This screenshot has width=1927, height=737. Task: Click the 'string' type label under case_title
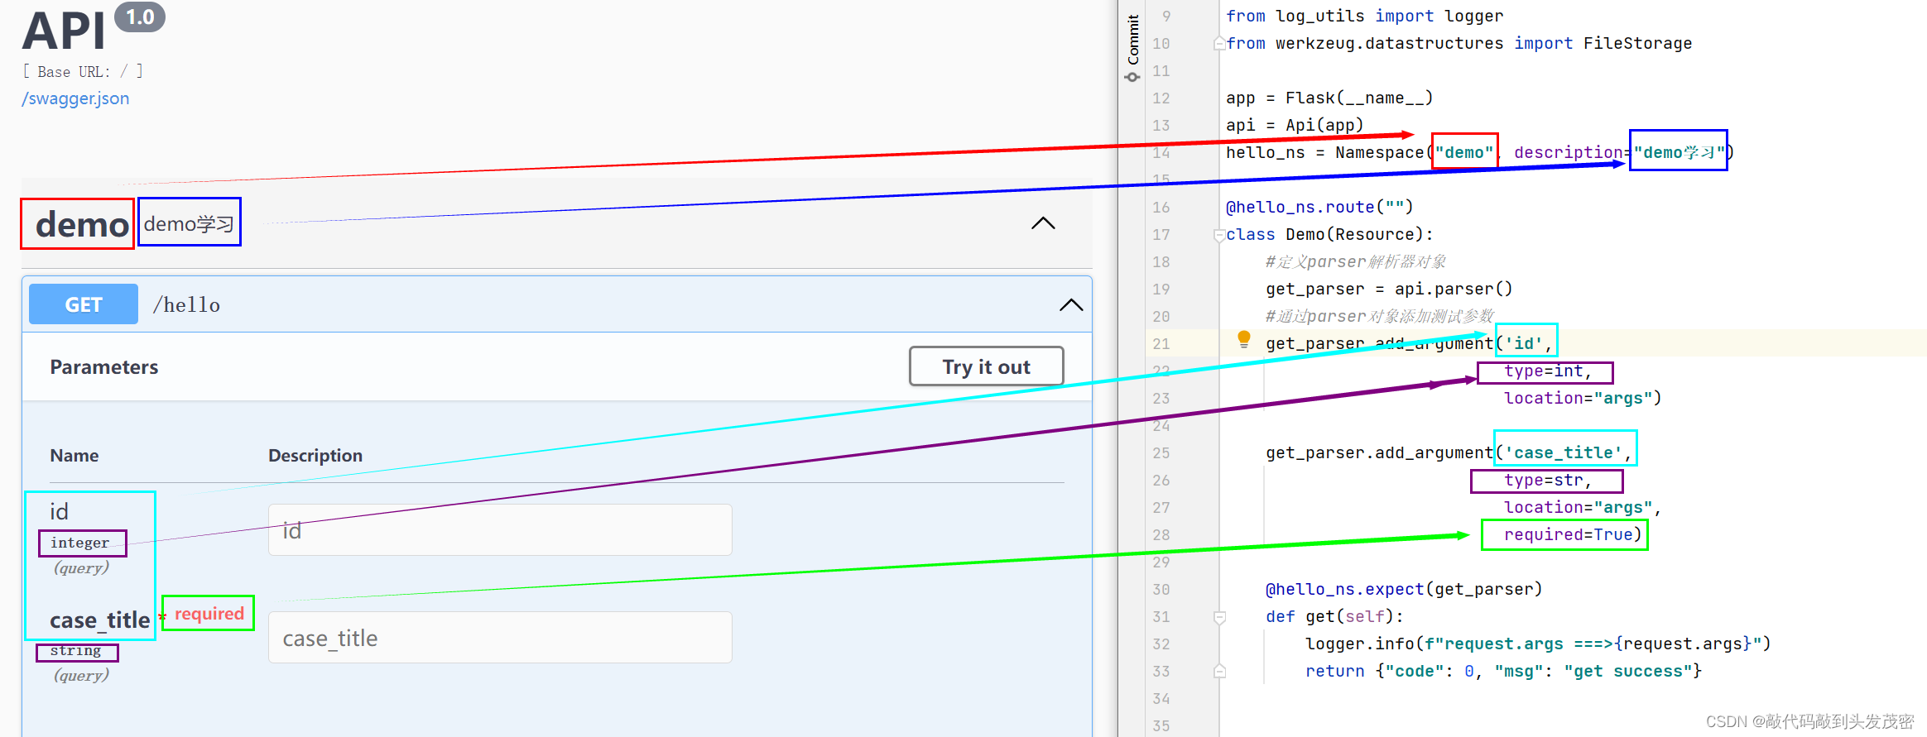[x=75, y=651]
